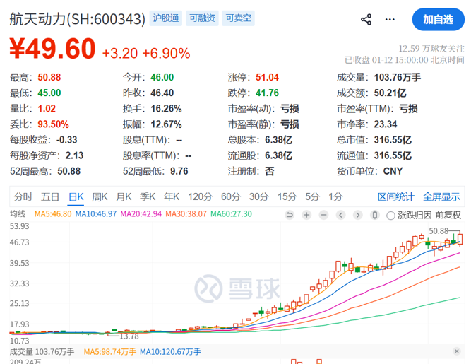Click the share icon near the stock title
This screenshot has height=364, width=471.
click(x=366, y=20)
